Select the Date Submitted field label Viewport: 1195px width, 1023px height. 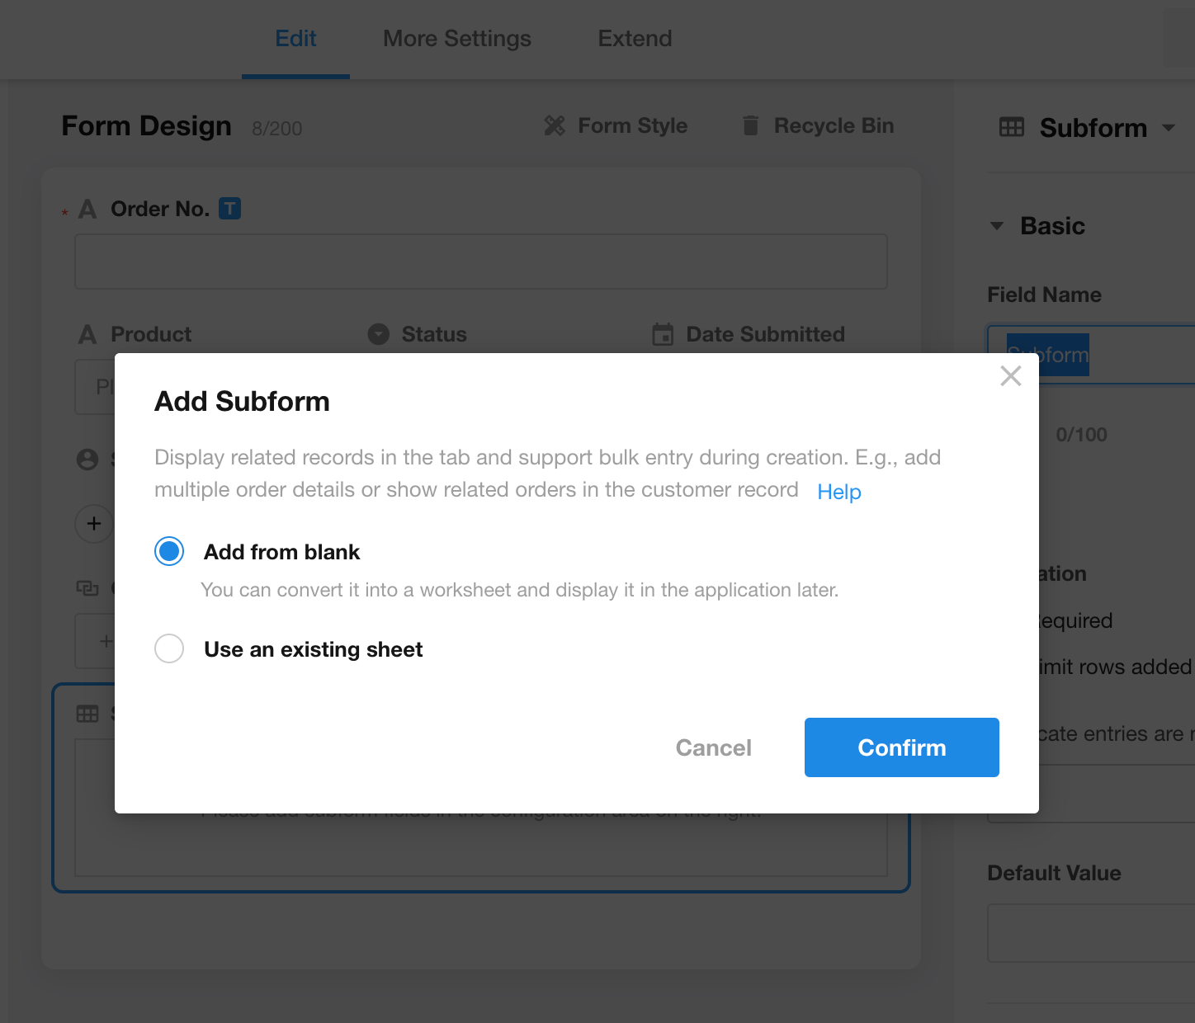point(765,334)
